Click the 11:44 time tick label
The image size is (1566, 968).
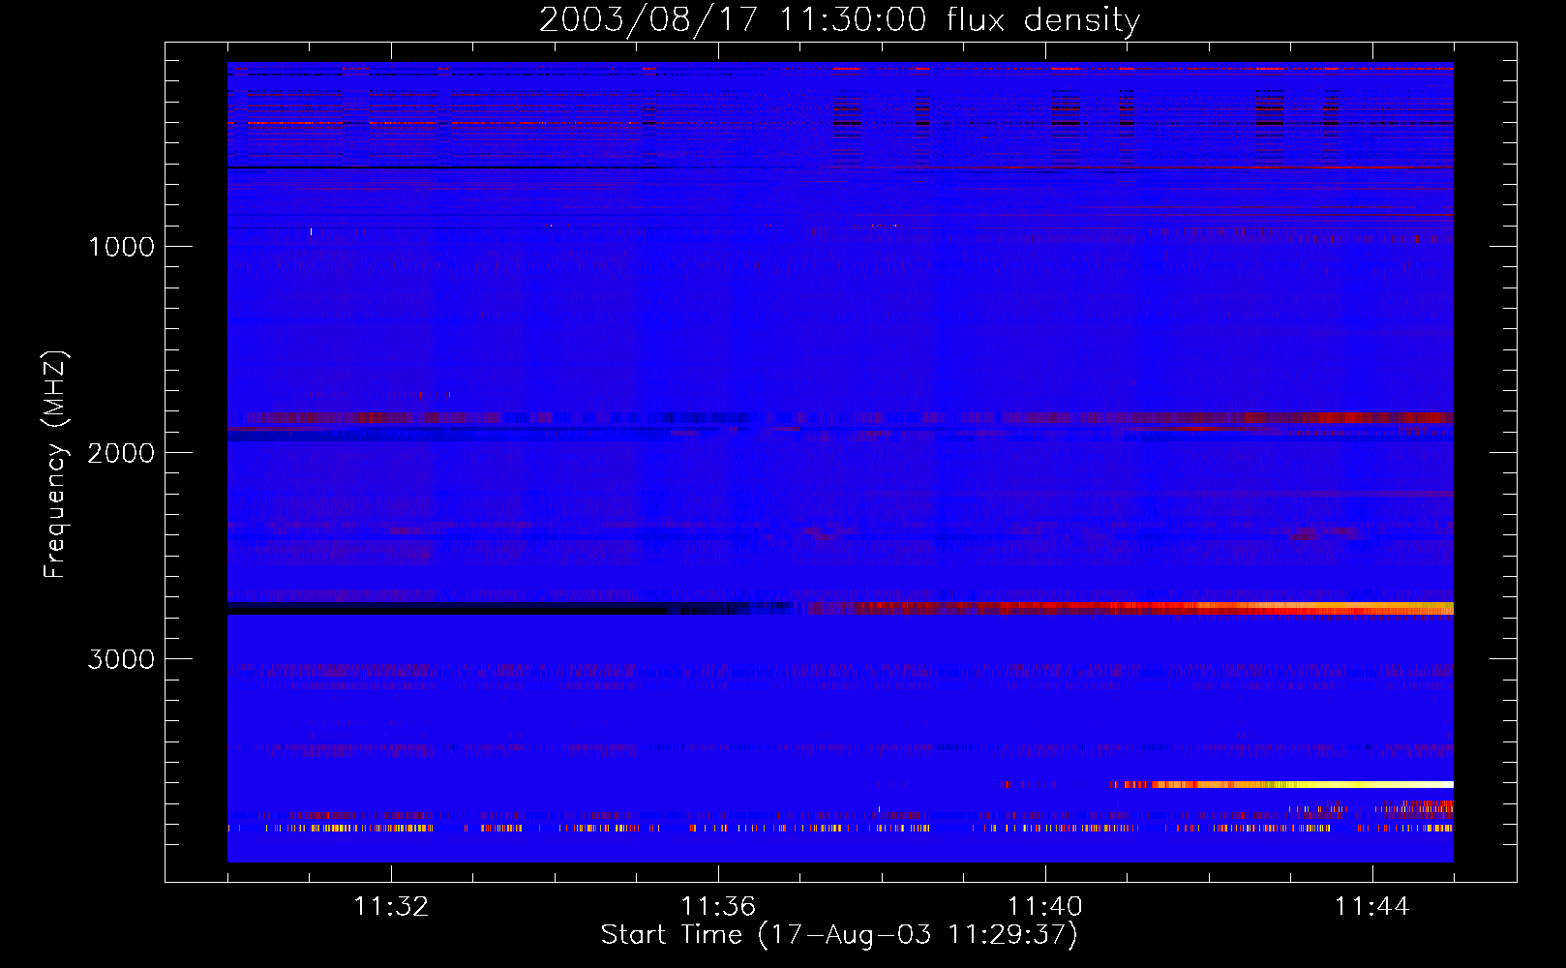point(1372,907)
